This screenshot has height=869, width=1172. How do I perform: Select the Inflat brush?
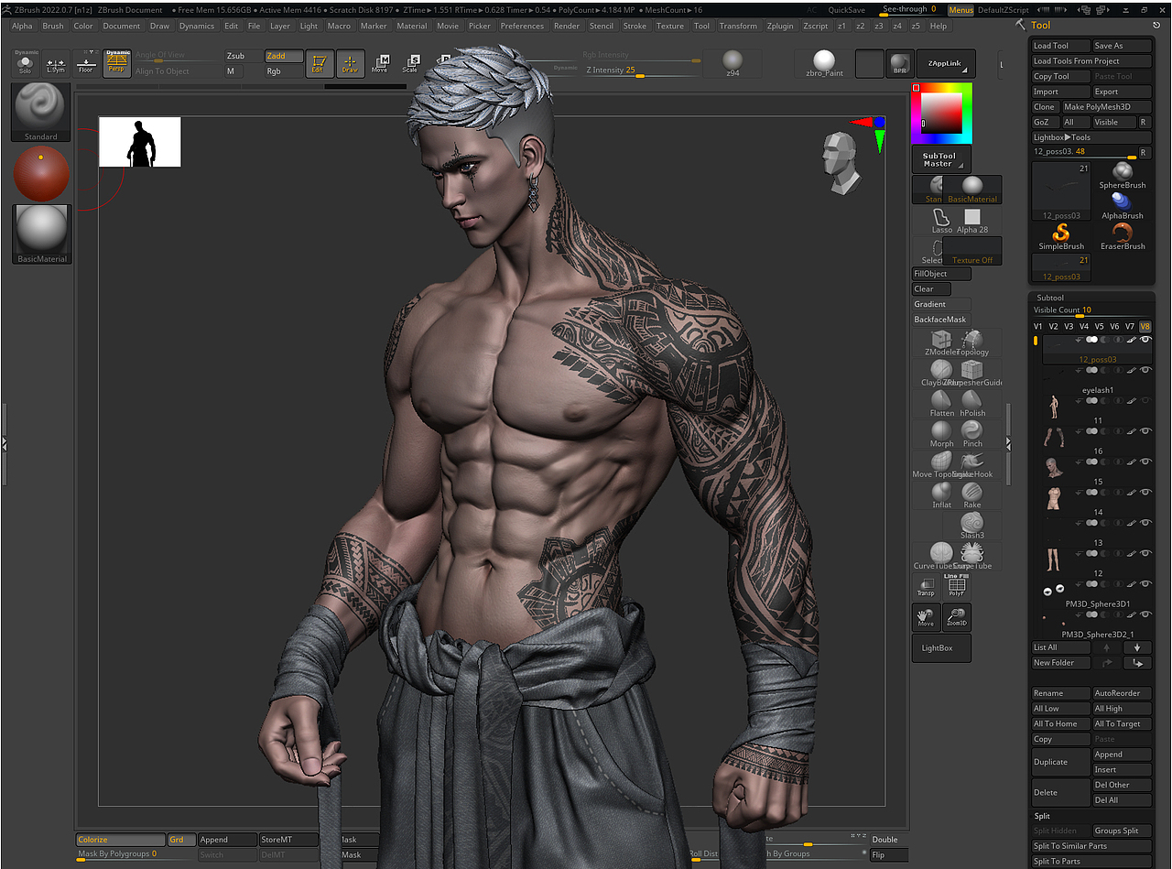point(941,494)
